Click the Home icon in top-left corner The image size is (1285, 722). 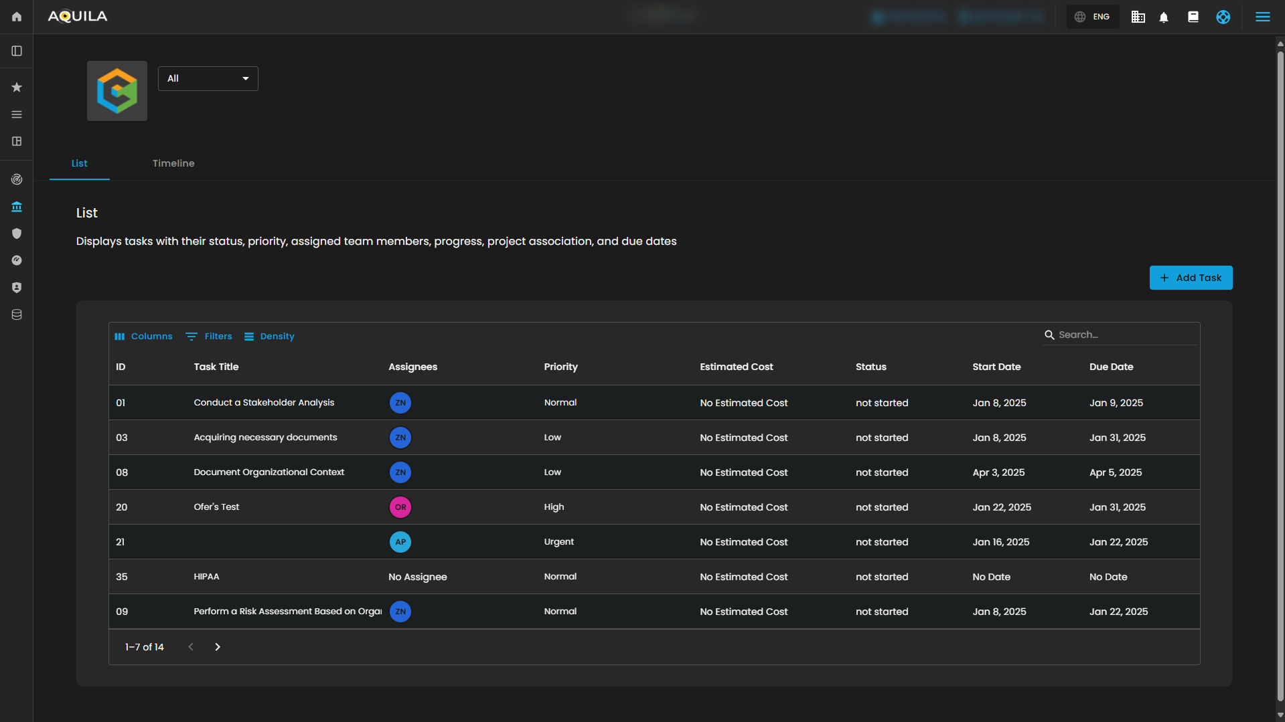[x=17, y=17]
